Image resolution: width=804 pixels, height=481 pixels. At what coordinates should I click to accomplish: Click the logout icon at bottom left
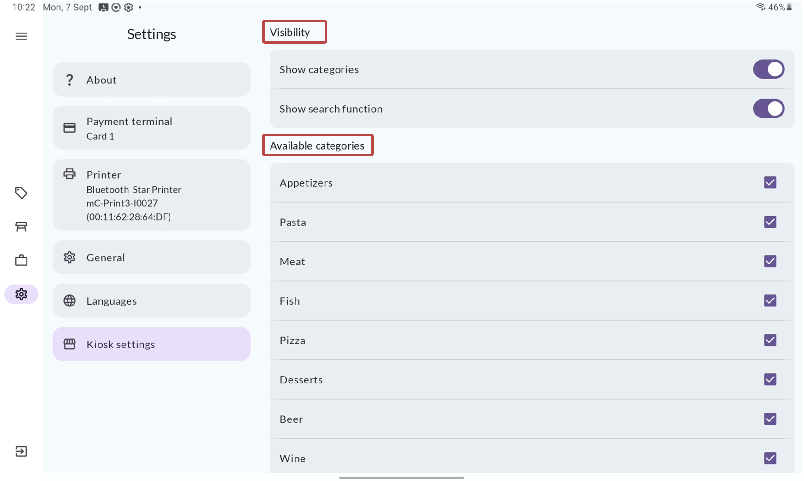[x=21, y=451]
